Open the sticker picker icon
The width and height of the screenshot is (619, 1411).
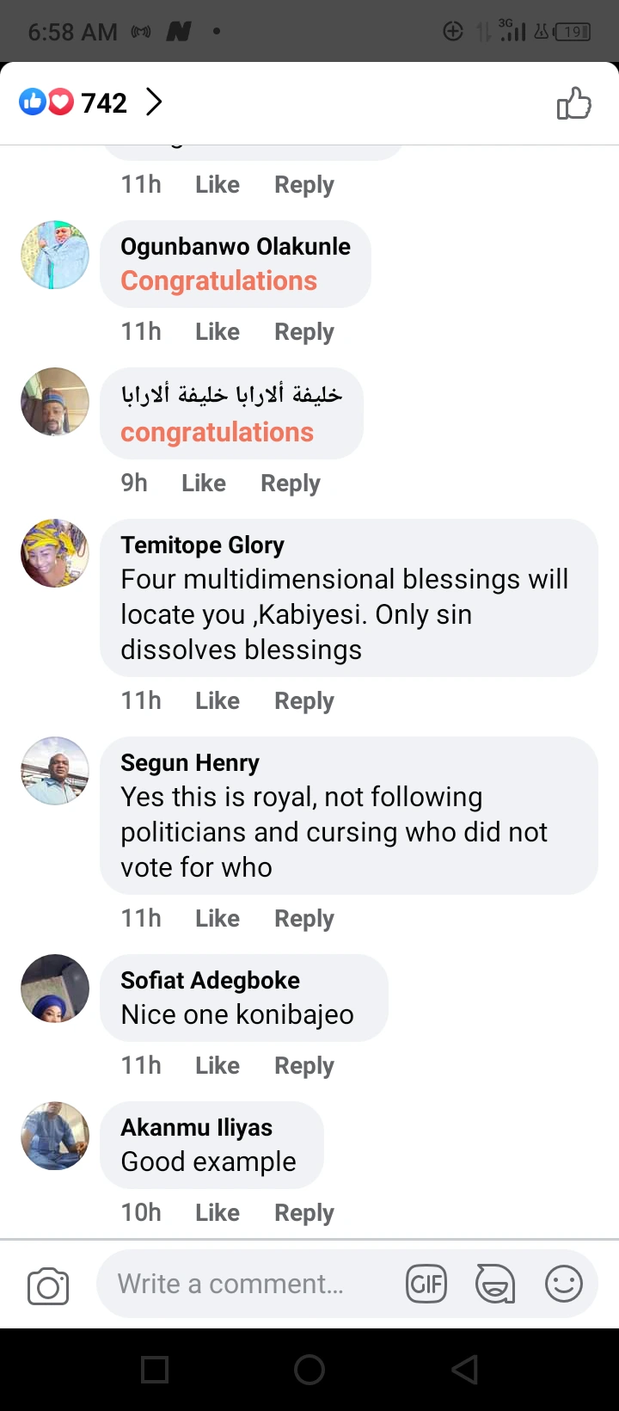click(495, 1285)
